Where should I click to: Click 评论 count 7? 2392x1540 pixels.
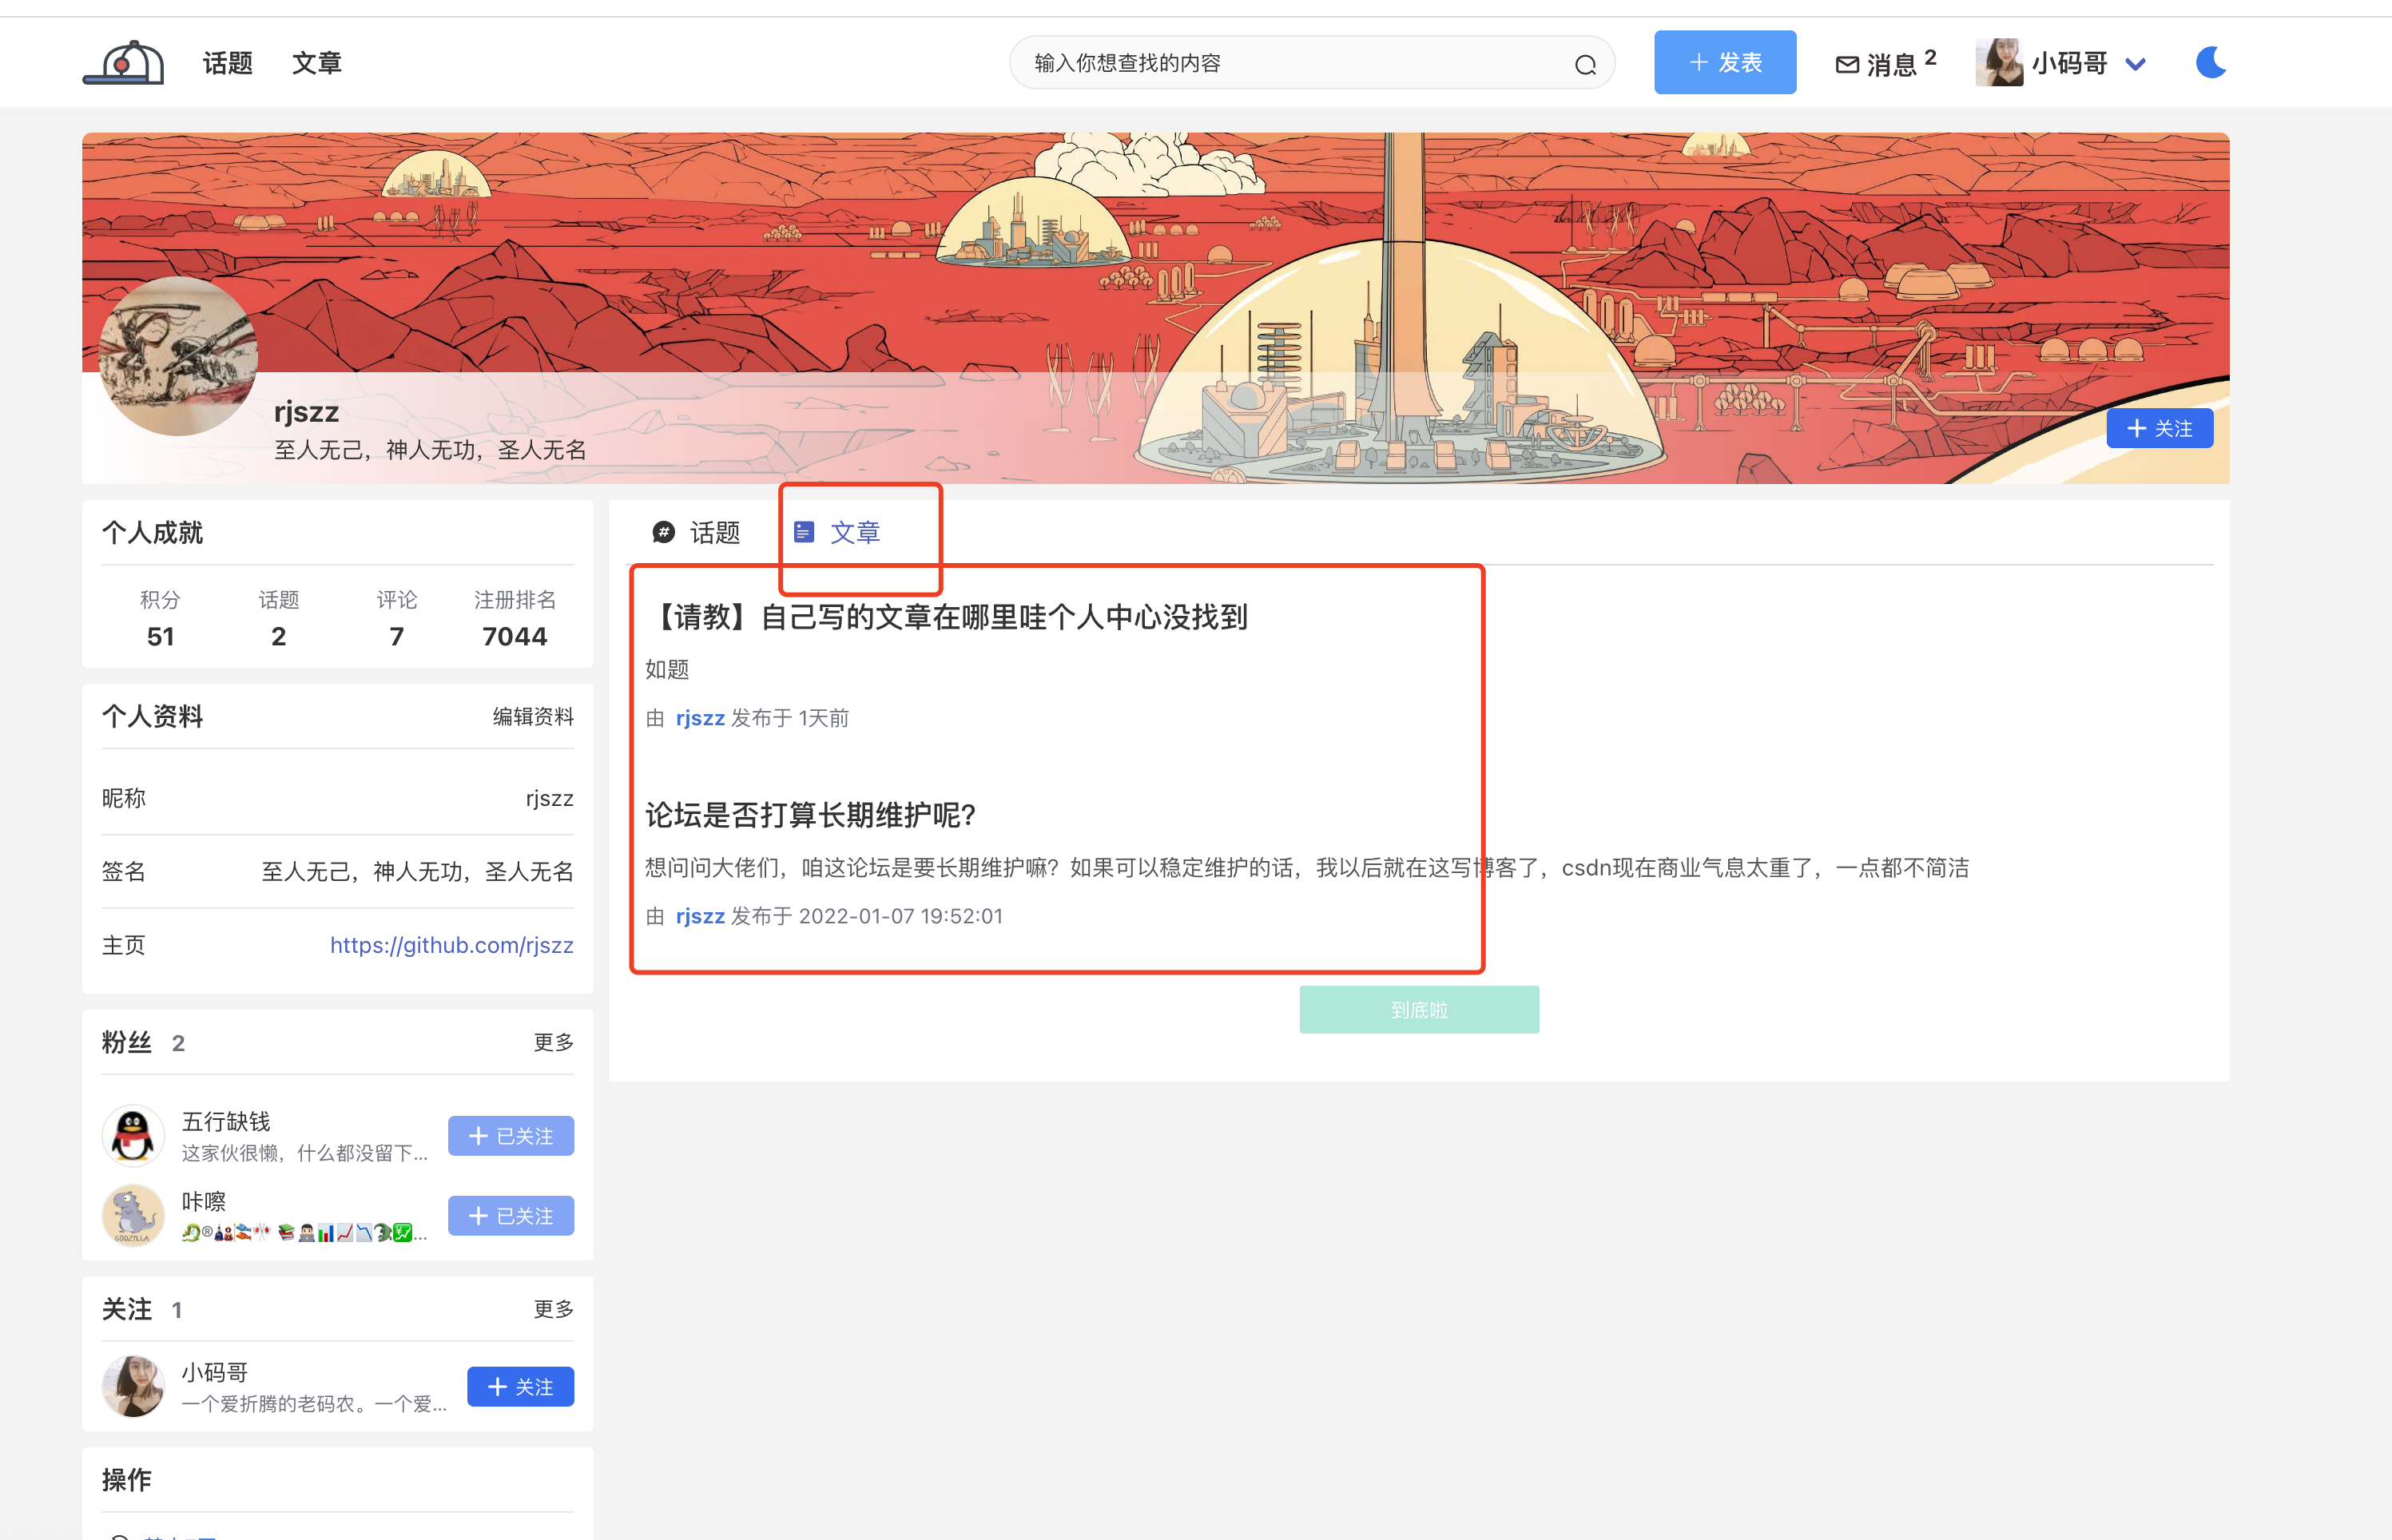(397, 636)
